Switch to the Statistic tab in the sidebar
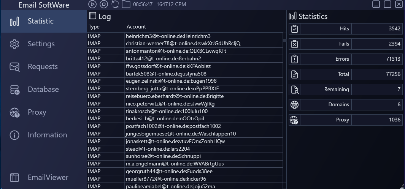405x189 pixels. [40, 21]
